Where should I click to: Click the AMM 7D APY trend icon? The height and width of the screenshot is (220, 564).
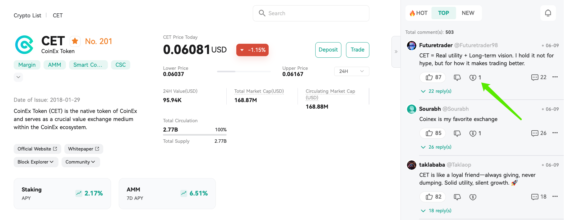pos(184,193)
